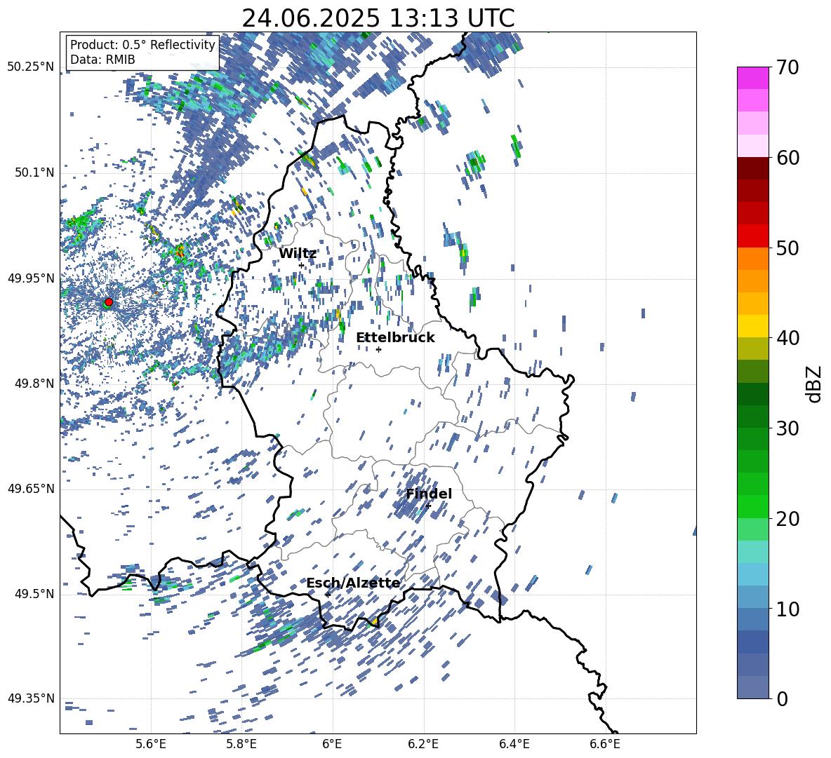Screen dimensions: 831x758
Task: Click the Wiltz location cross marker
Action: [301, 265]
